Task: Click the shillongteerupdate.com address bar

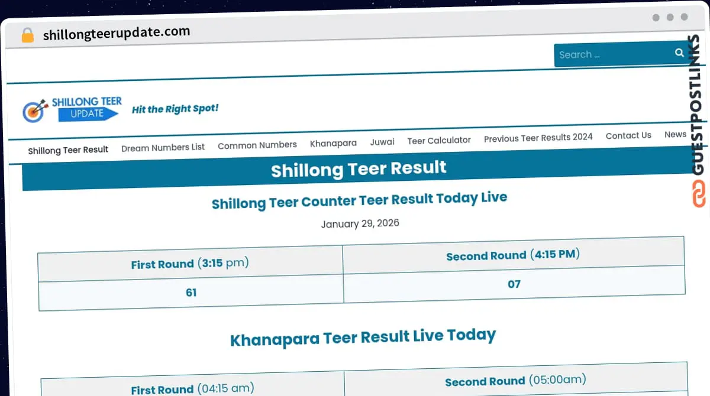Action: 116,33
